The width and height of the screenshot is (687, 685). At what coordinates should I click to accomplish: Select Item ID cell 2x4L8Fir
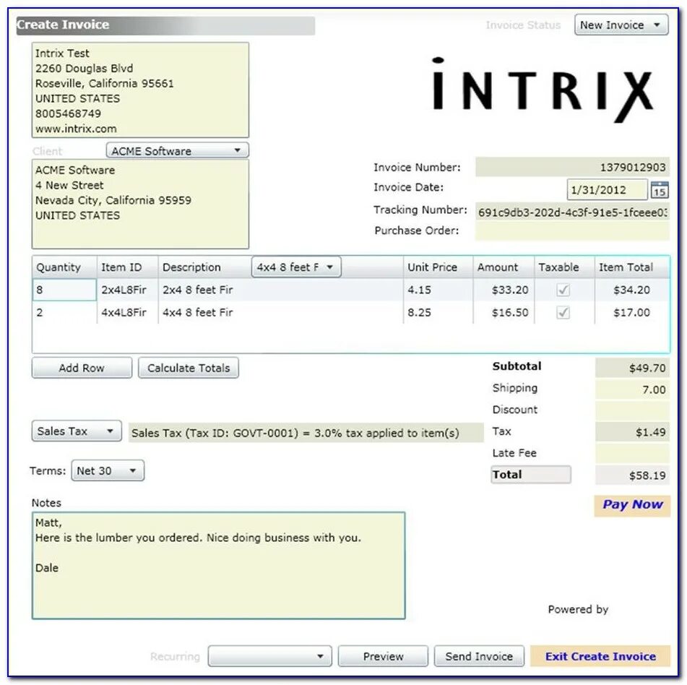click(127, 290)
